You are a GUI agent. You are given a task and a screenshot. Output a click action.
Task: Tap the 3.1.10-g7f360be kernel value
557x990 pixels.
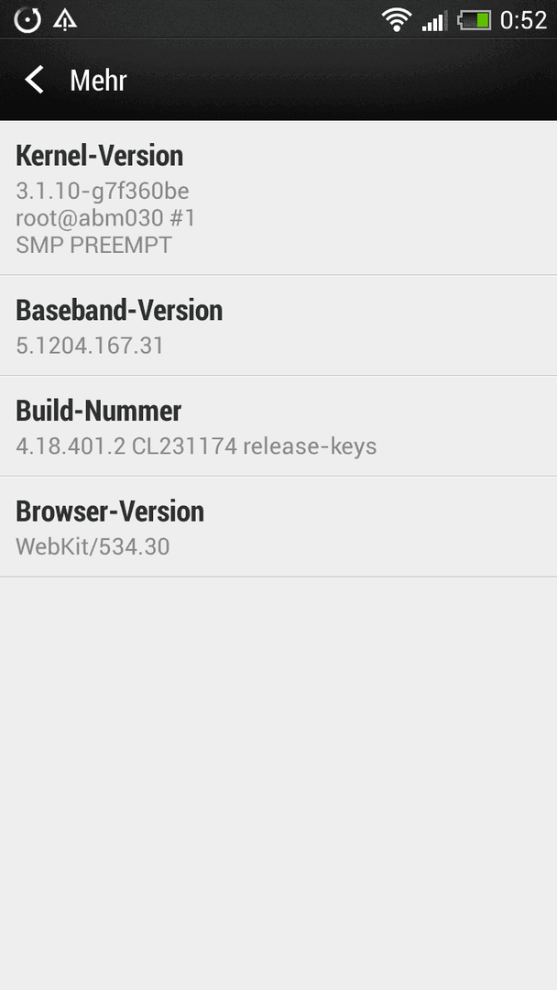(103, 191)
